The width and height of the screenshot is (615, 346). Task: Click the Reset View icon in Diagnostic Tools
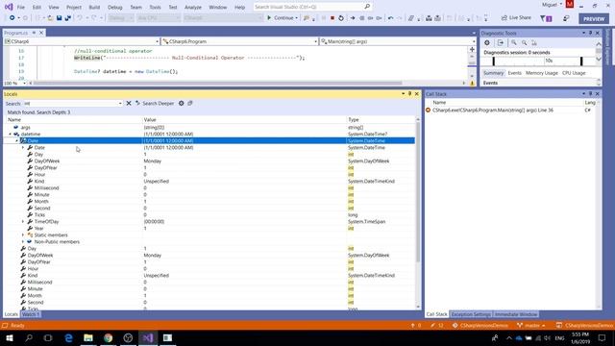(534, 42)
